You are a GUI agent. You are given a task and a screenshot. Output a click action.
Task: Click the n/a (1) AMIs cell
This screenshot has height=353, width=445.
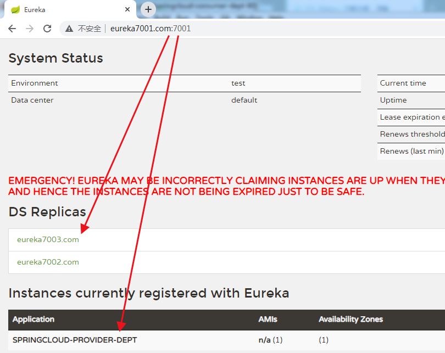click(271, 340)
